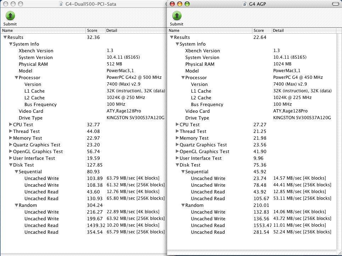The height and width of the screenshot is (256, 342).
Task: Click 'PowerPC G4 @ 450 MHz' detail
Action: tap(298, 77)
